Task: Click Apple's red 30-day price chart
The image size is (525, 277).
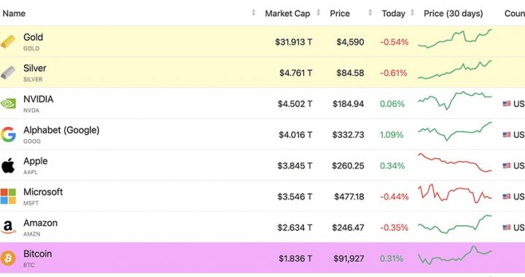Action: pos(455,163)
